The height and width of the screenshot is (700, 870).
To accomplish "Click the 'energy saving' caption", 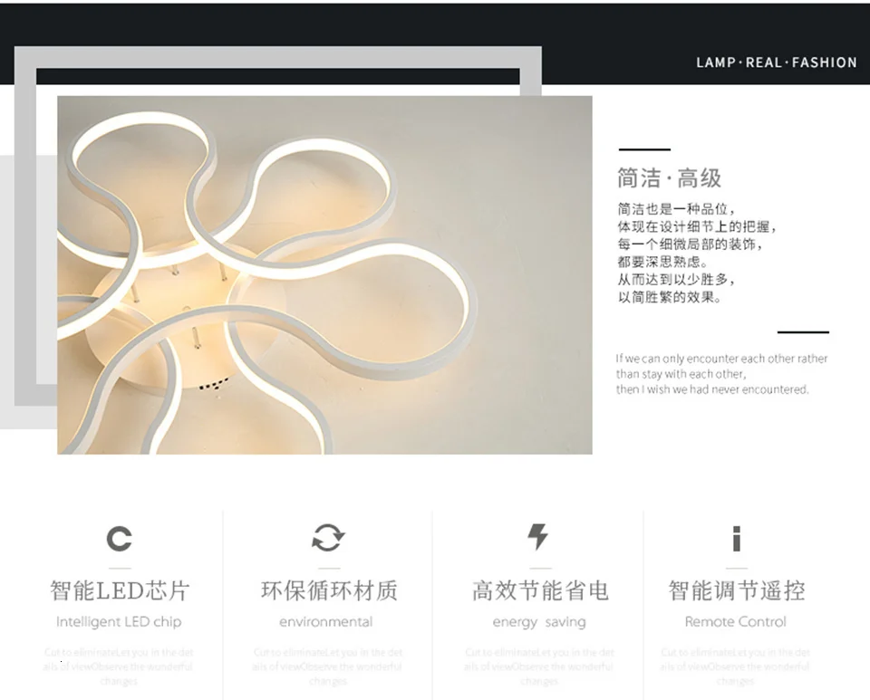I will 538,622.
